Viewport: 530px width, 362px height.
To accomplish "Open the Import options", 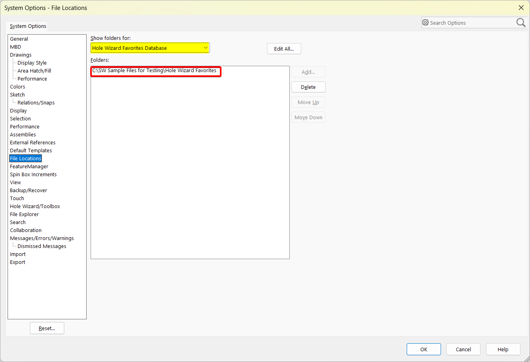I will tap(18, 254).
